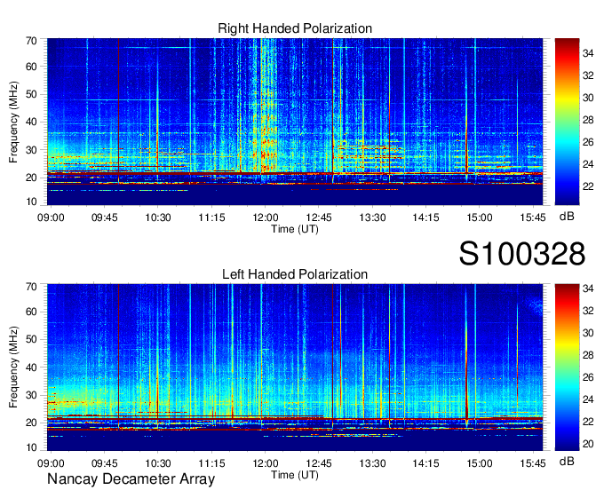Click the 13:30 tick under Left Handed plot
Viewport: 604px width, 490px height.
tap(372, 463)
